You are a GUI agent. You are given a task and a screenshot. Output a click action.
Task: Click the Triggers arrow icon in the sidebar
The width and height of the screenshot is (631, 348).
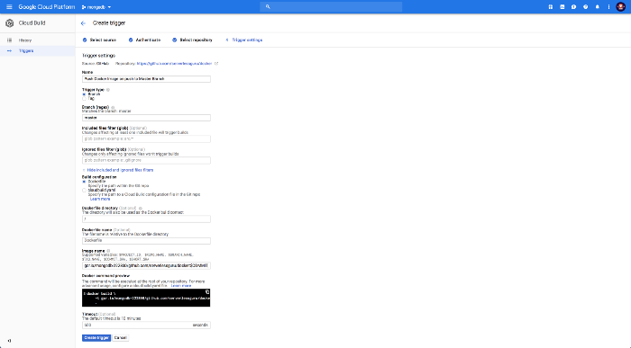coord(9,51)
